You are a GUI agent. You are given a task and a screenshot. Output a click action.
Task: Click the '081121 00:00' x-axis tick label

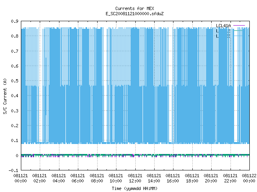coord(20,178)
